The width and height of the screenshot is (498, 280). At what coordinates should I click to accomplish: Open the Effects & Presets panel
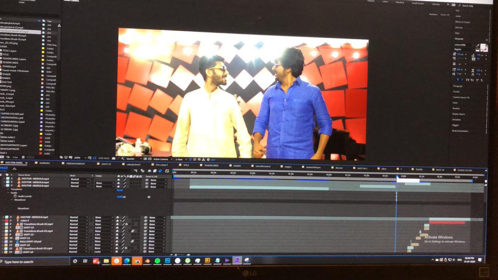click(462, 22)
